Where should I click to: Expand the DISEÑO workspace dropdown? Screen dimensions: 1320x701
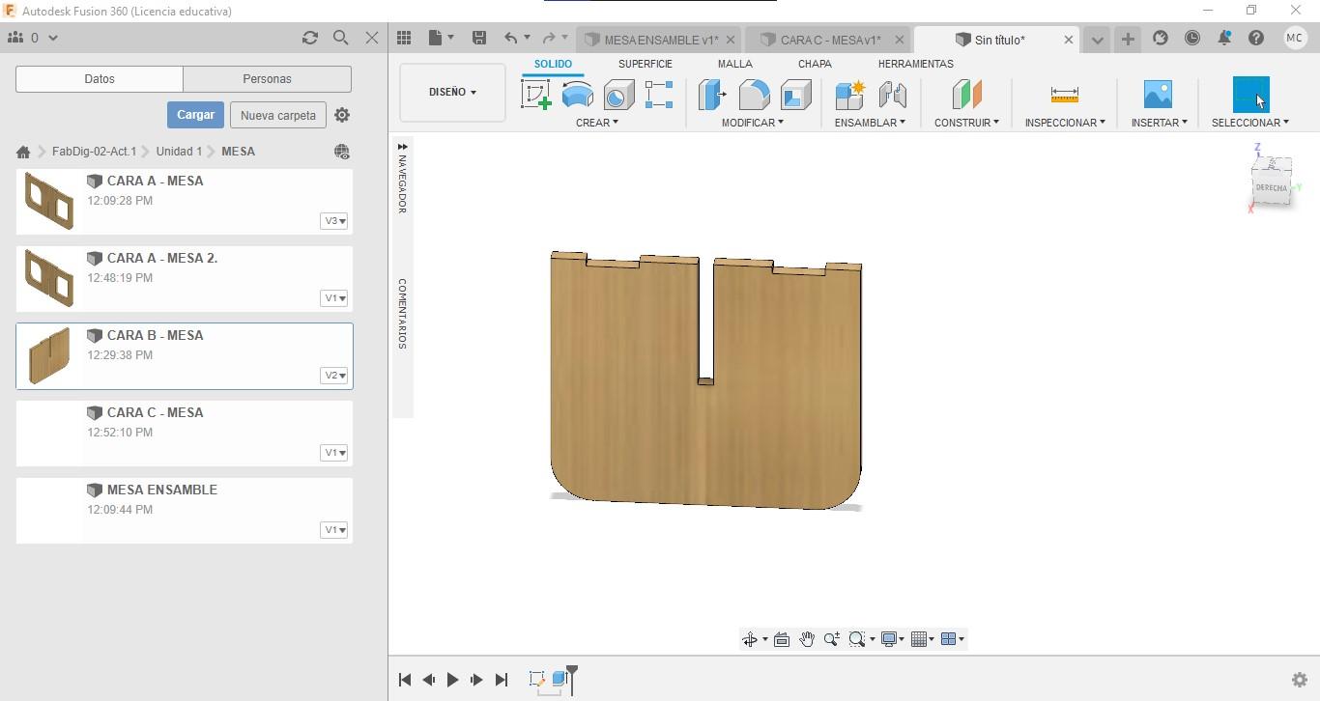[452, 92]
